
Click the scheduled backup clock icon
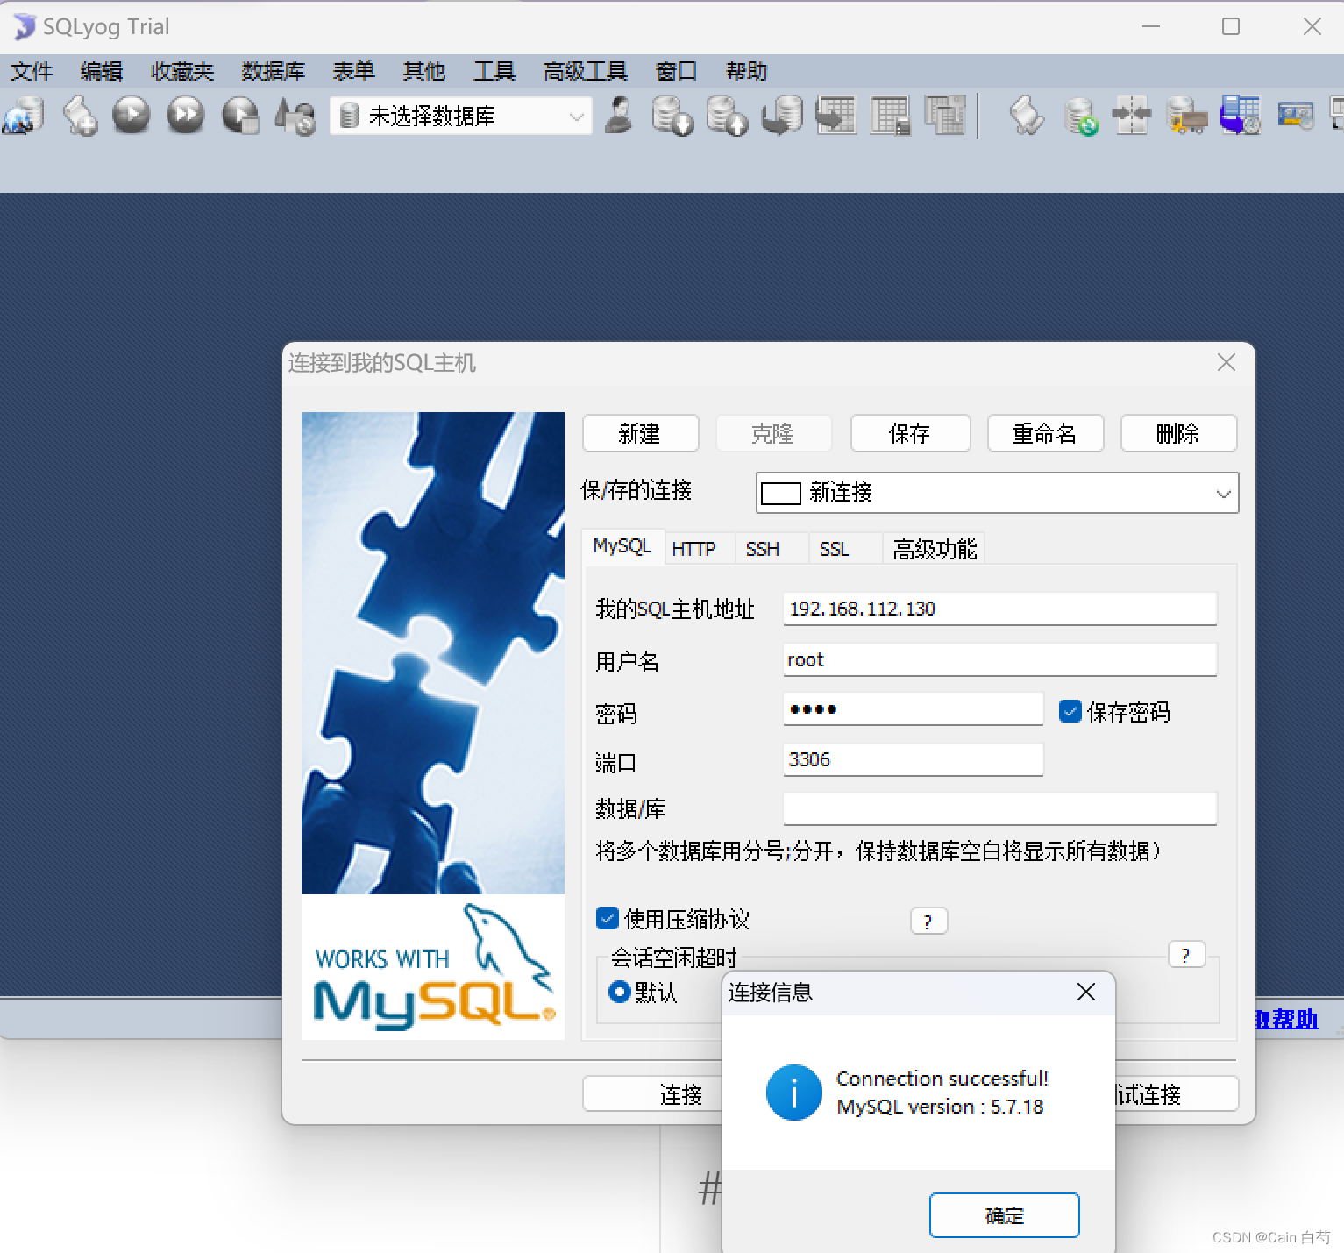1241,116
